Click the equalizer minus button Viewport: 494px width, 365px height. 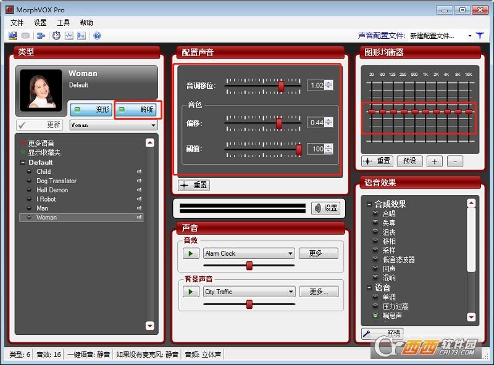[x=455, y=162]
